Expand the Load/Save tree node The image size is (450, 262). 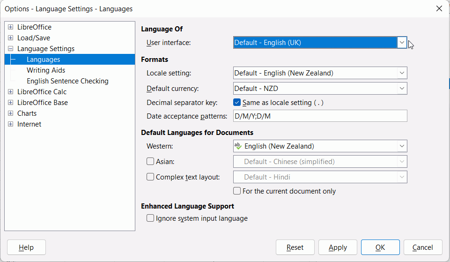[x=11, y=38]
